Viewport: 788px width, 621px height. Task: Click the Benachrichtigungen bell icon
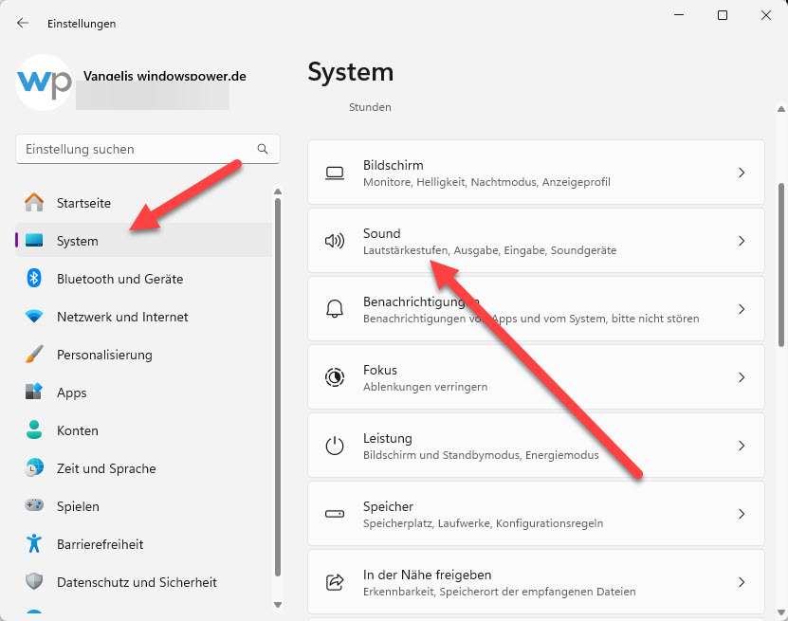click(335, 309)
